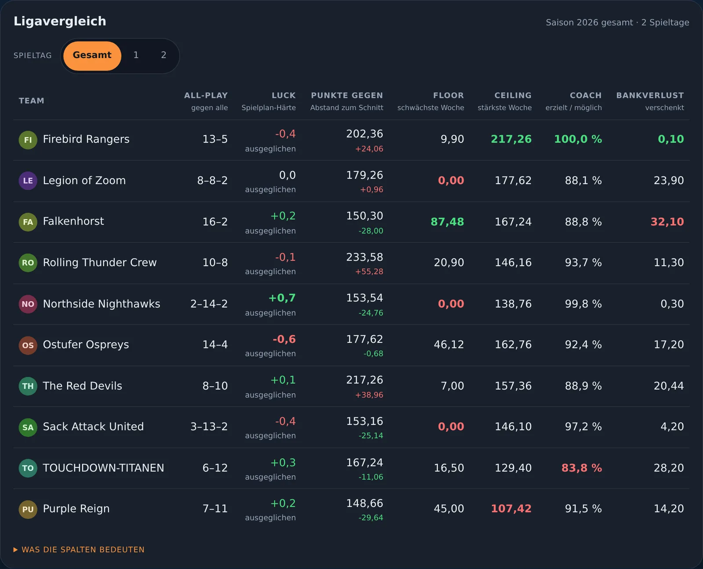Open the TOUCHDOWN-TITANEN team name
703x569 pixels.
click(x=103, y=468)
